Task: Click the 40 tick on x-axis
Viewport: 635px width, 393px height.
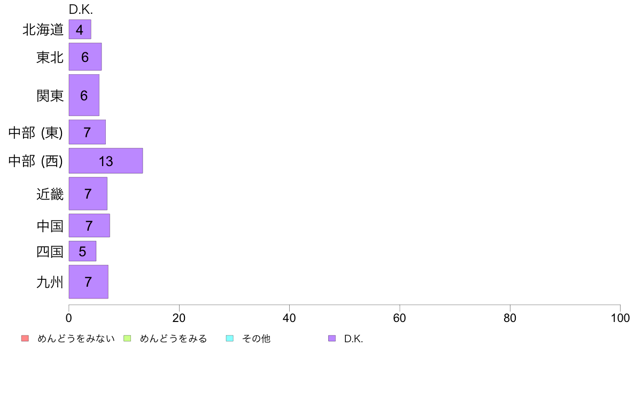Action: (x=289, y=318)
